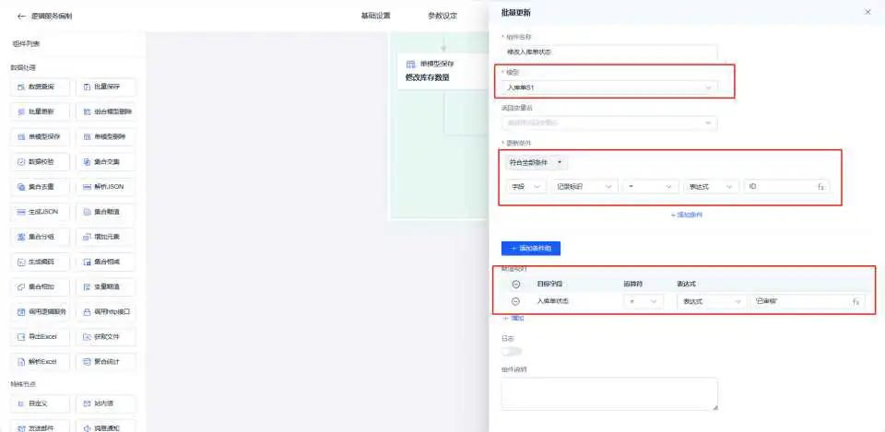Open the 模型 dropdown showing 入库单S1
This screenshot has width=885, height=432.
pos(609,87)
